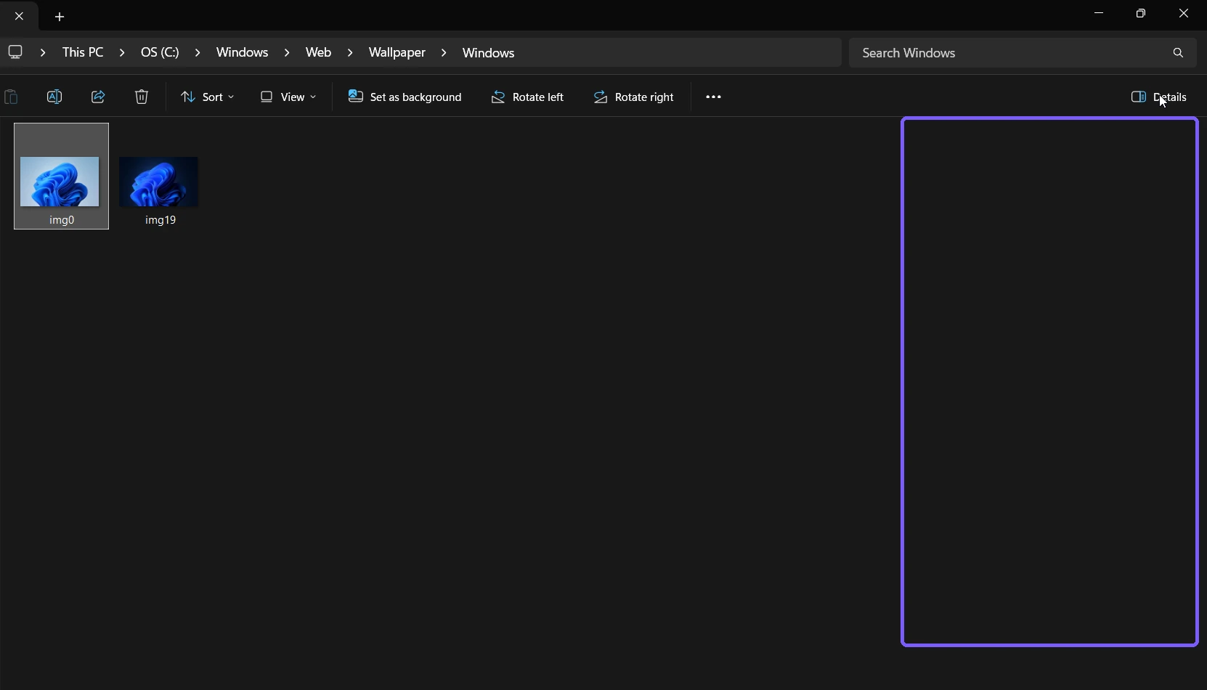The width and height of the screenshot is (1207, 690).
Task: Expand chevron after OS (C:) breadcrumb
Action: click(198, 52)
